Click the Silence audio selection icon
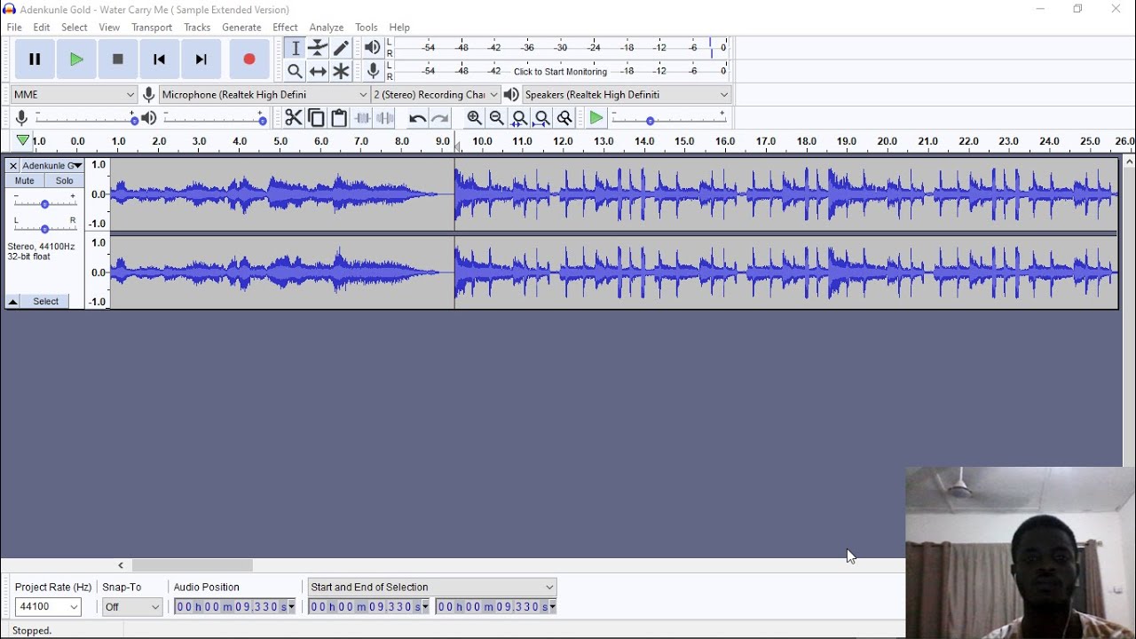Image resolution: width=1136 pixels, height=639 pixels. click(x=385, y=118)
